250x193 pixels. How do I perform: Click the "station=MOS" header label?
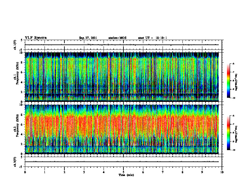pyautogui.click(x=117, y=38)
